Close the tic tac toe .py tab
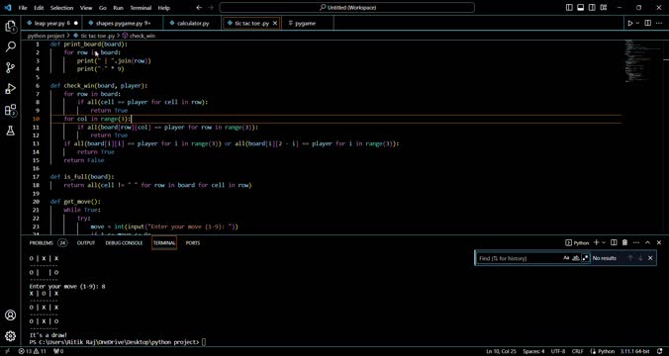Viewport: 669px width, 356px height. tap(275, 24)
